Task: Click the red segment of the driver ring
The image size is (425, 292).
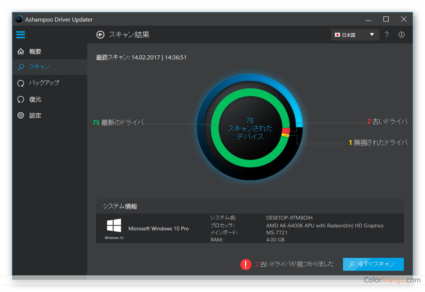Action: 286,131
